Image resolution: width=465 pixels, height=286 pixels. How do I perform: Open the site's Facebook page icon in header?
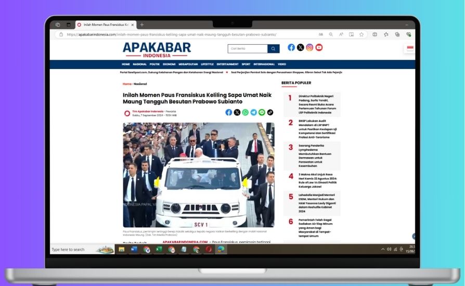click(291, 48)
